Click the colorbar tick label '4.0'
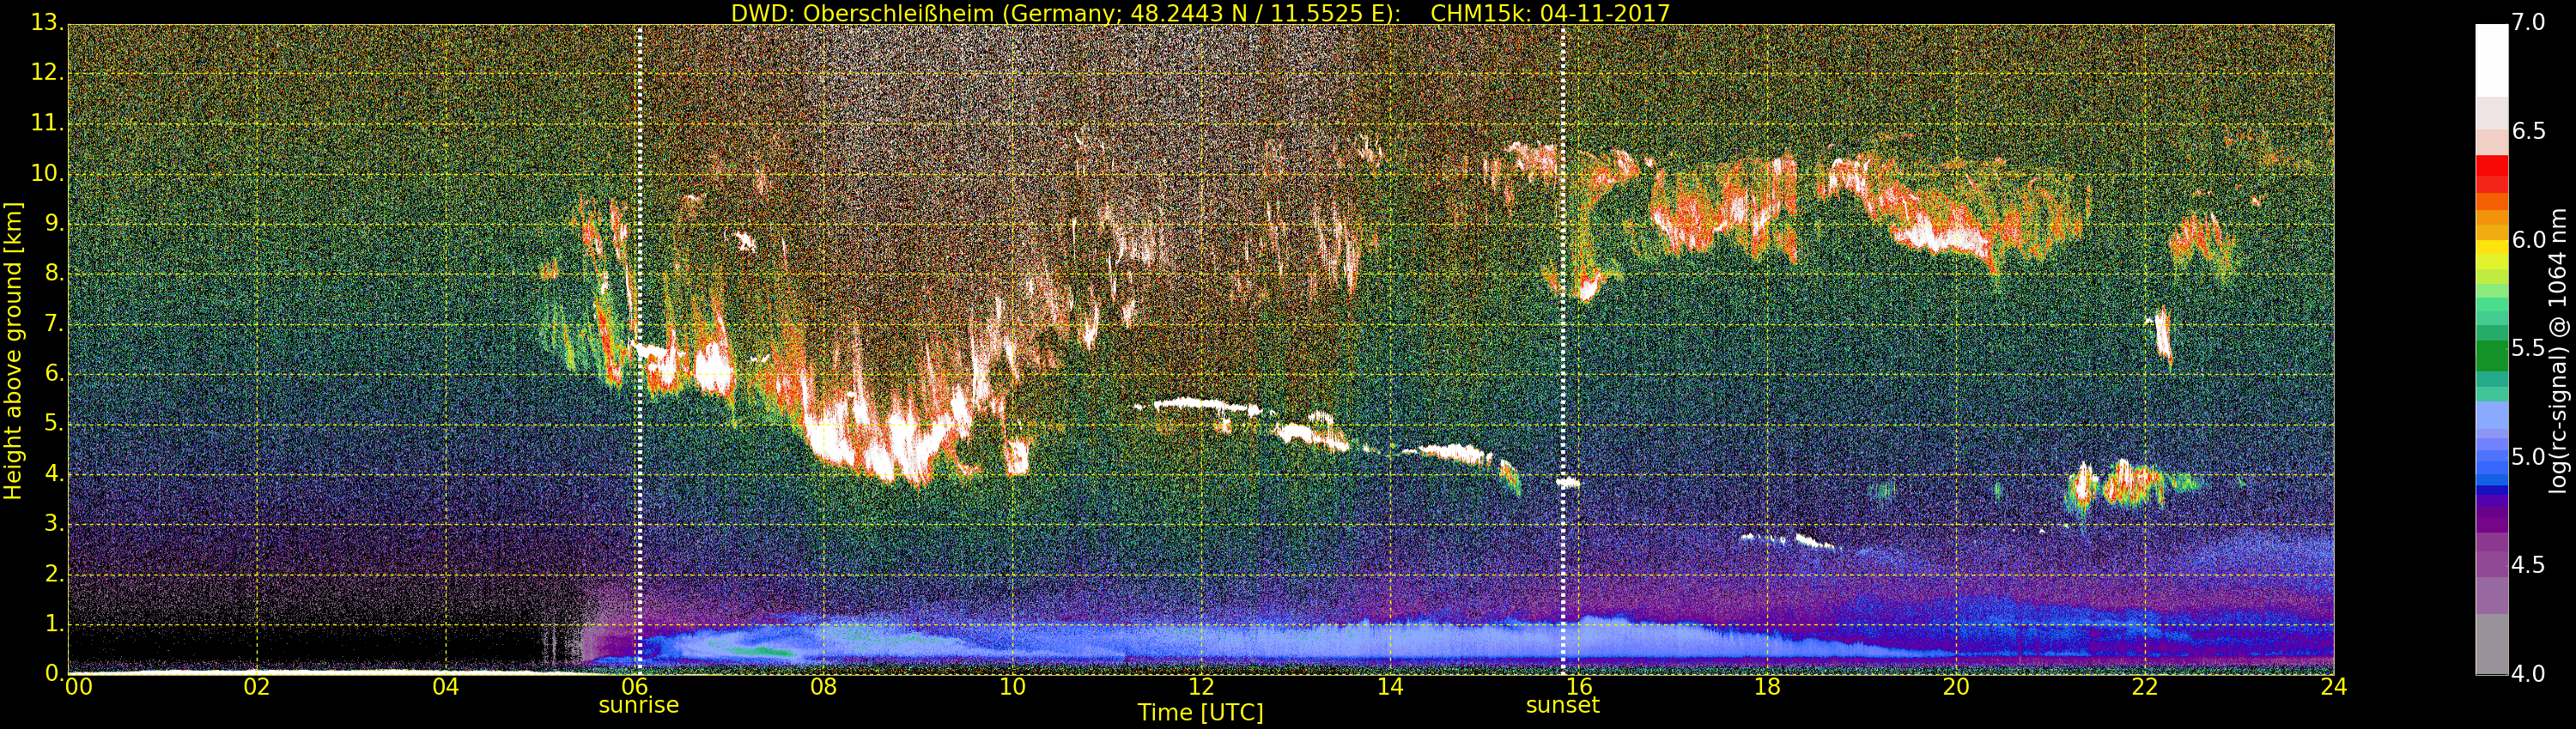The width and height of the screenshot is (2576, 729). (x=2528, y=674)
